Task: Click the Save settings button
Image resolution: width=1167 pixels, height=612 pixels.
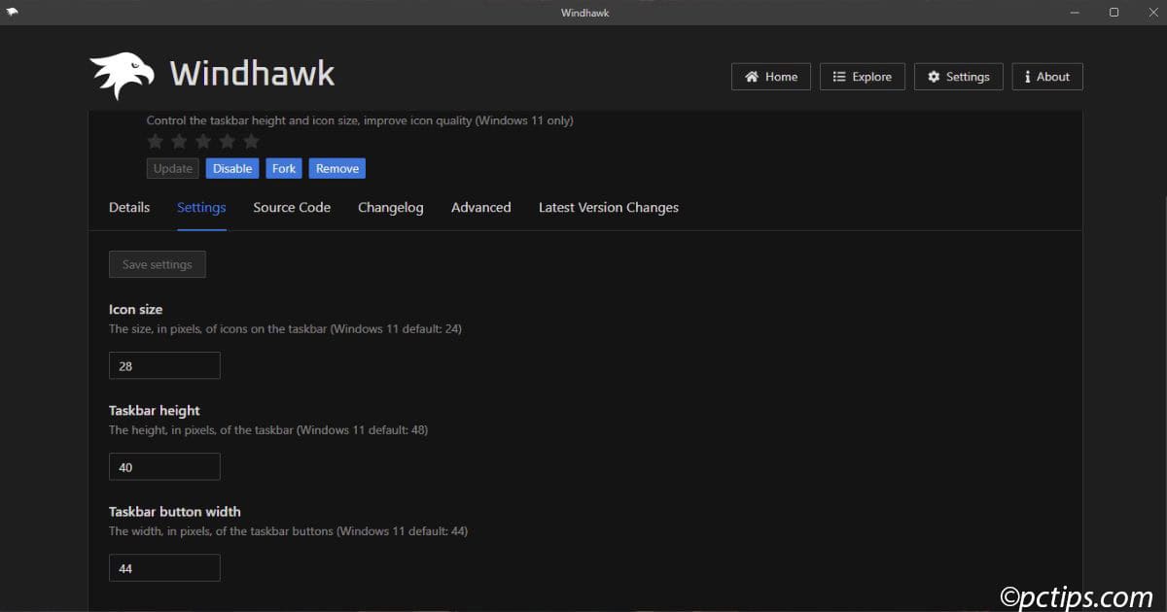Action: pos(158,264)
